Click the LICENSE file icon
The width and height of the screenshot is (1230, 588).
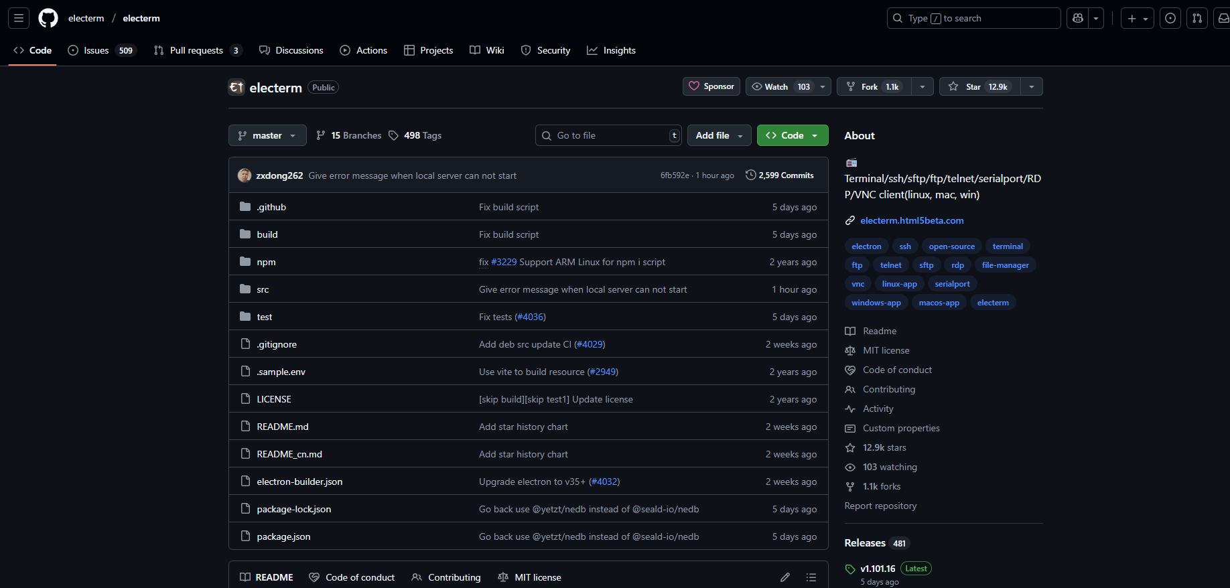(245, 399)
